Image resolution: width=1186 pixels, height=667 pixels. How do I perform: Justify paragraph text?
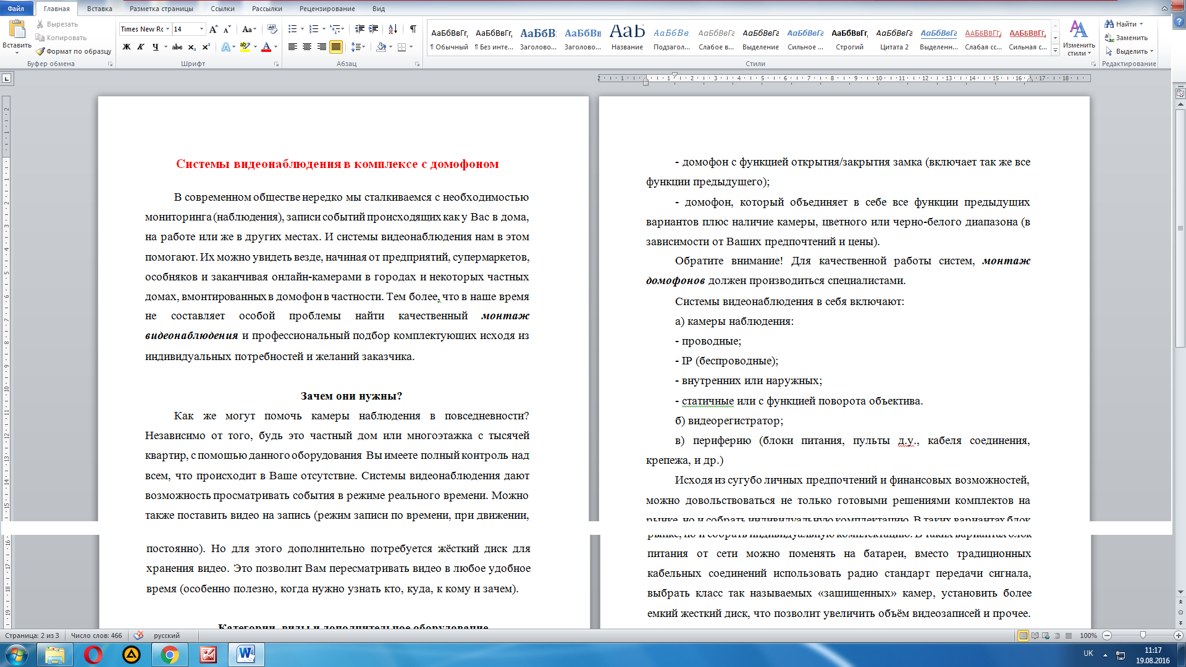click(336, 47)
